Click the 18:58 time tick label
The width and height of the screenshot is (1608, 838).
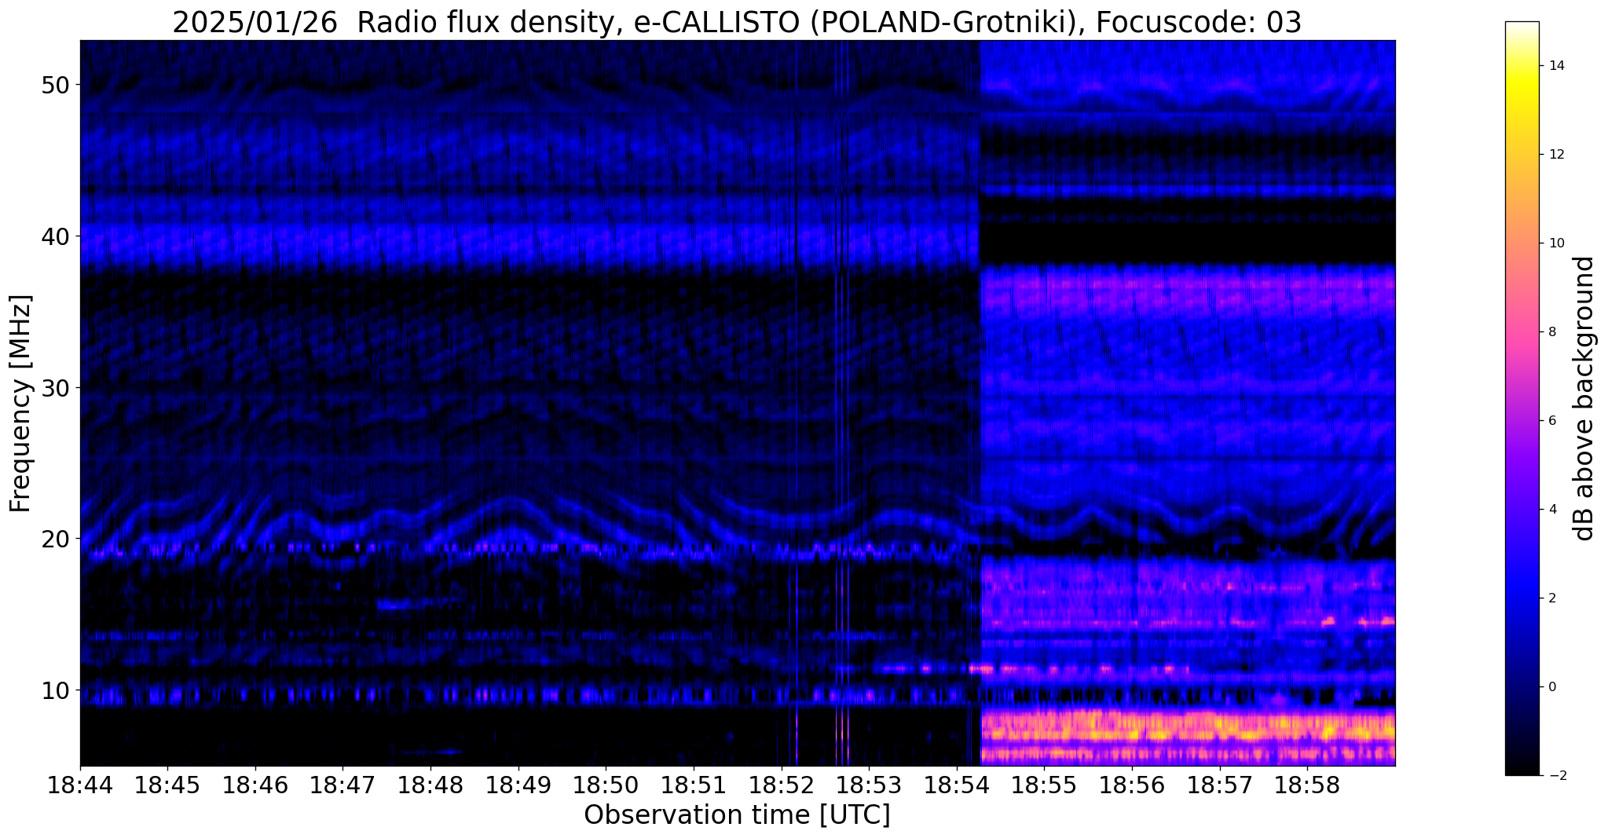click(x=1307, y=785)
